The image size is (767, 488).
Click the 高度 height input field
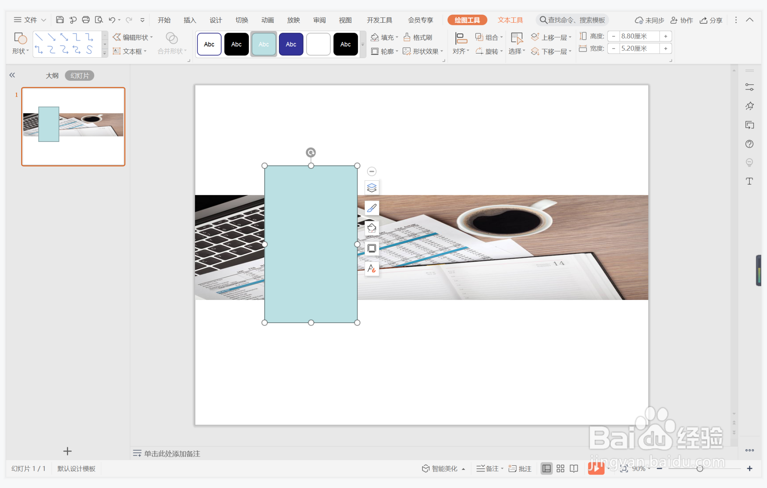point(639,36)
